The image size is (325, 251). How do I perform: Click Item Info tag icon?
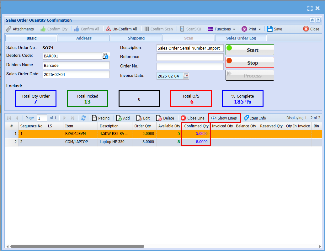246,118
